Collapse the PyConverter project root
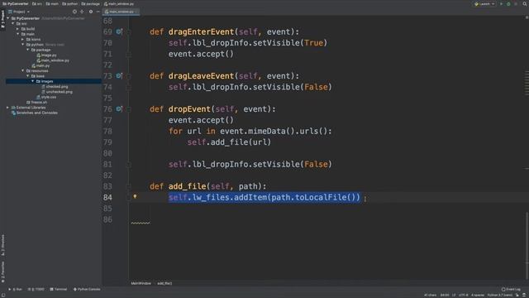This screenshot has width=529, height=298. (x=8, y=18)
